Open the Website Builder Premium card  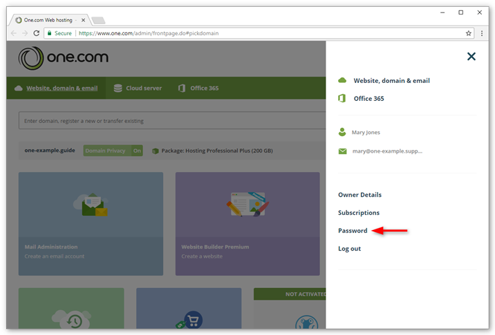tap(247, 224)
